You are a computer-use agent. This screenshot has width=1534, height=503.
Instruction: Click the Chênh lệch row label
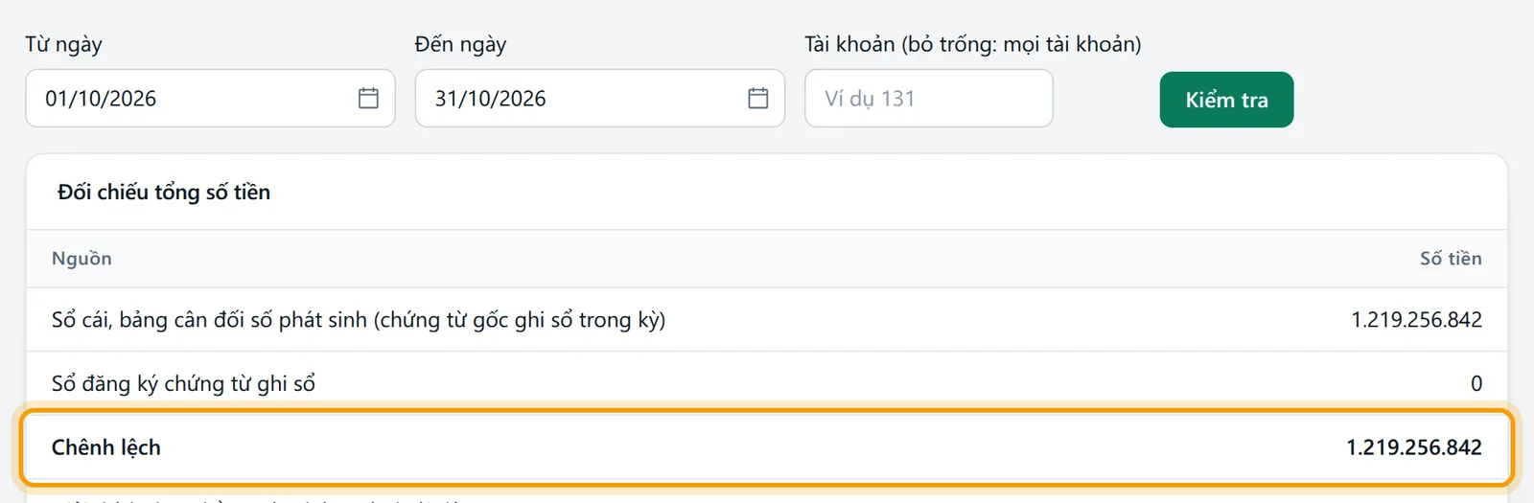106,447
